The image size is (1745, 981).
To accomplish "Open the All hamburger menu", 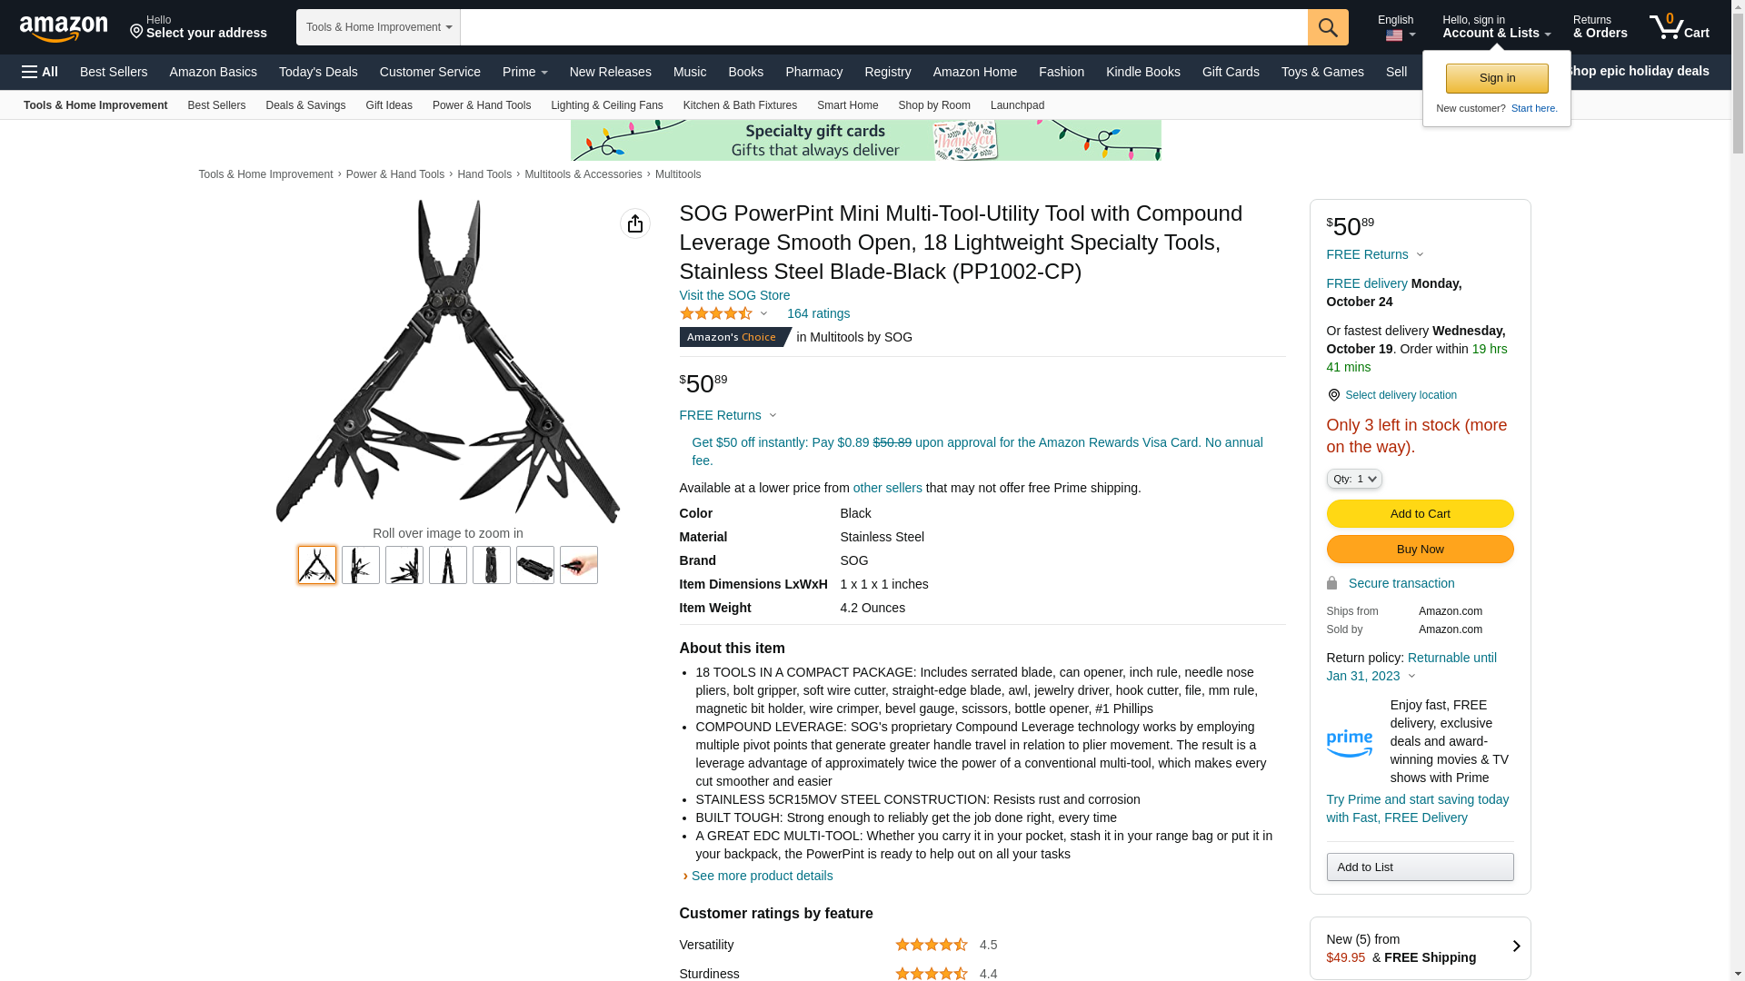I will (40, 72).
